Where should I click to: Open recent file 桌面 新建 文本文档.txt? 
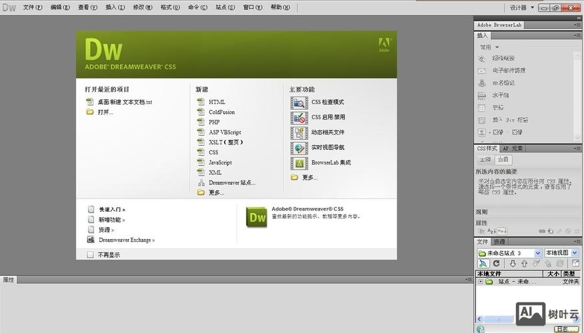coord(125,102)
